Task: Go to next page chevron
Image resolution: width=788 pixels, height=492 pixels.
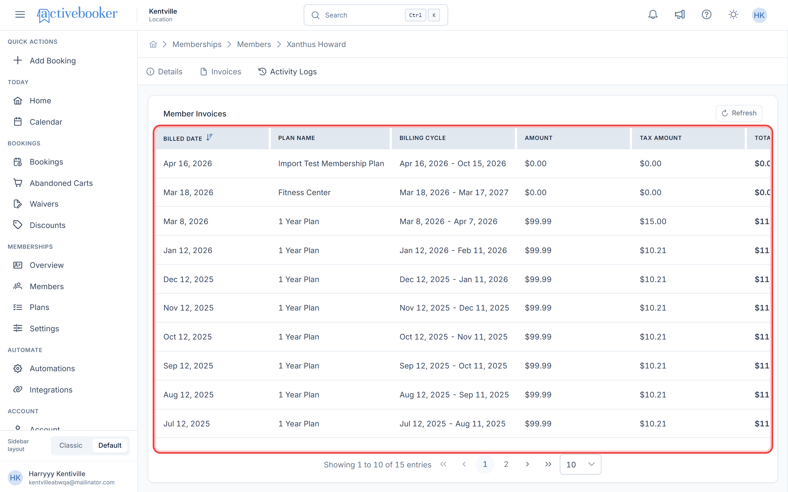Action: [527, 464]
